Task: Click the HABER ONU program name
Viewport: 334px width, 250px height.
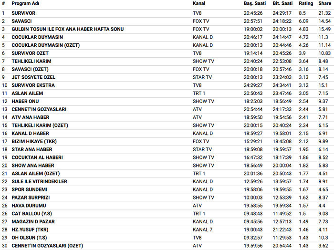Action: tap(25, 101)
